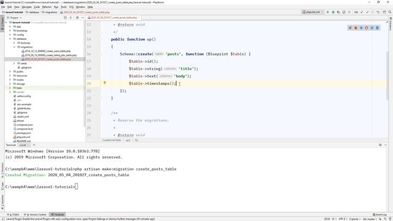
Task: Open terminal settings gear icon
Action: point(380,145)
